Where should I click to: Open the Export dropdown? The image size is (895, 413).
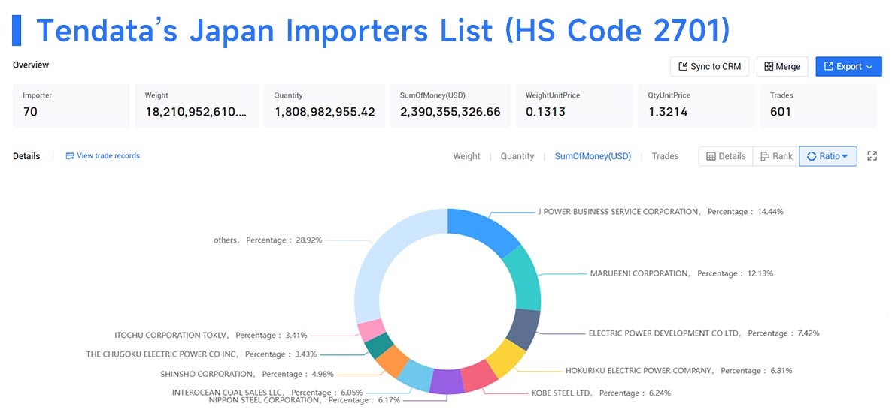coord(849,66)
